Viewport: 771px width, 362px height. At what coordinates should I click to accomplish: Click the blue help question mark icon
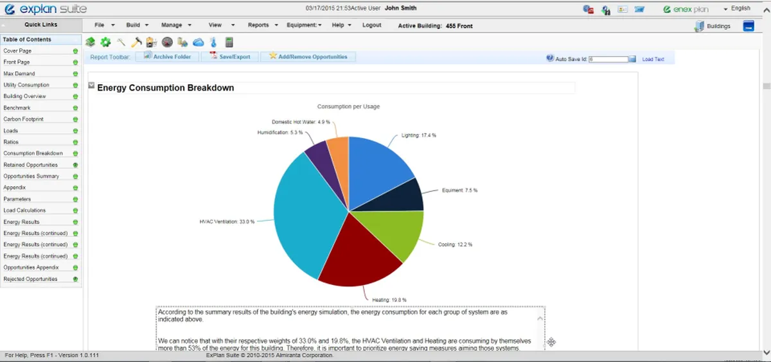coord(550,58)
